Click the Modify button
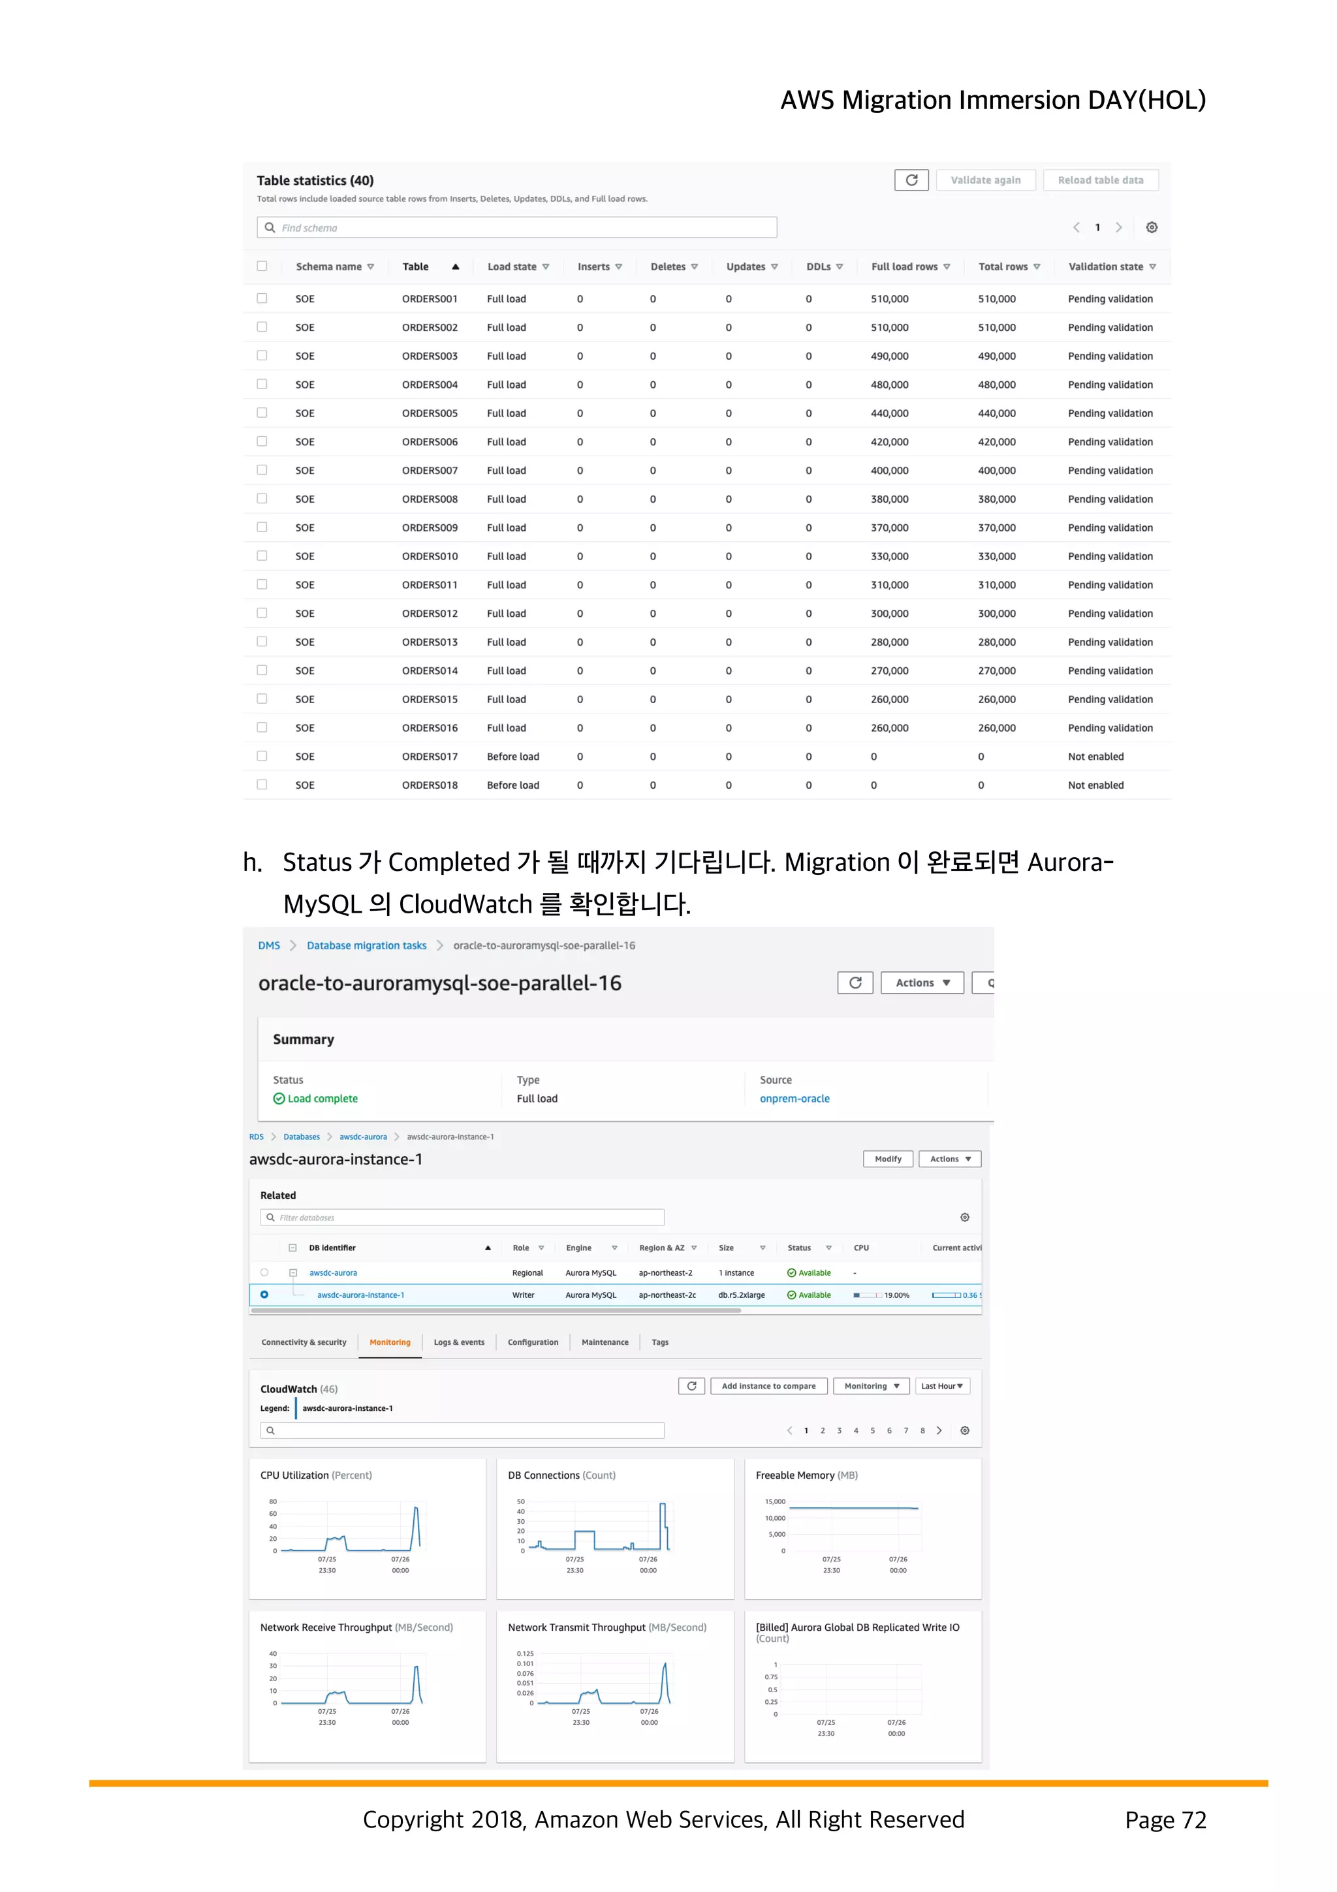Viewport: 1337px width, 1892px height. click(x=888, y=1160)
